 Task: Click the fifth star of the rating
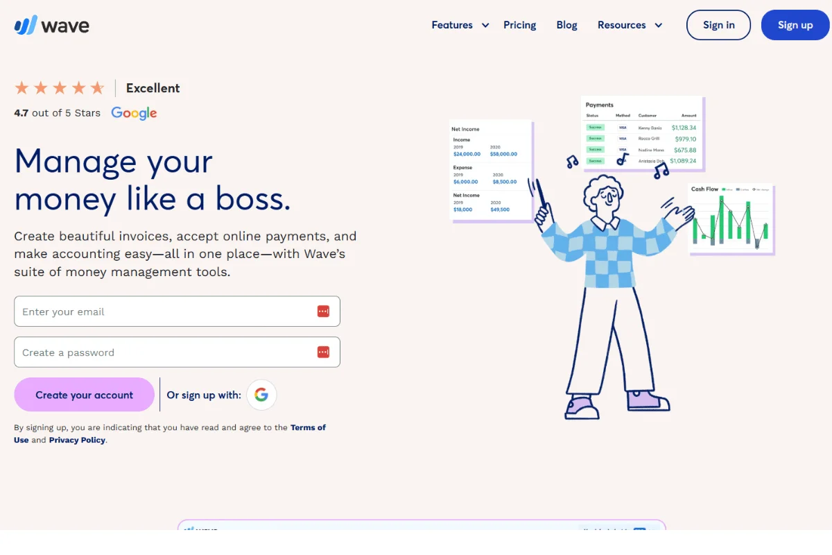pyautogui.click(x=99, y=87)
